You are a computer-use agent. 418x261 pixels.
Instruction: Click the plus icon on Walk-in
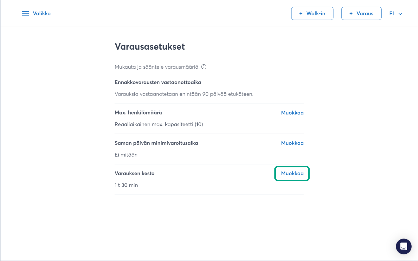click(301, 14)
